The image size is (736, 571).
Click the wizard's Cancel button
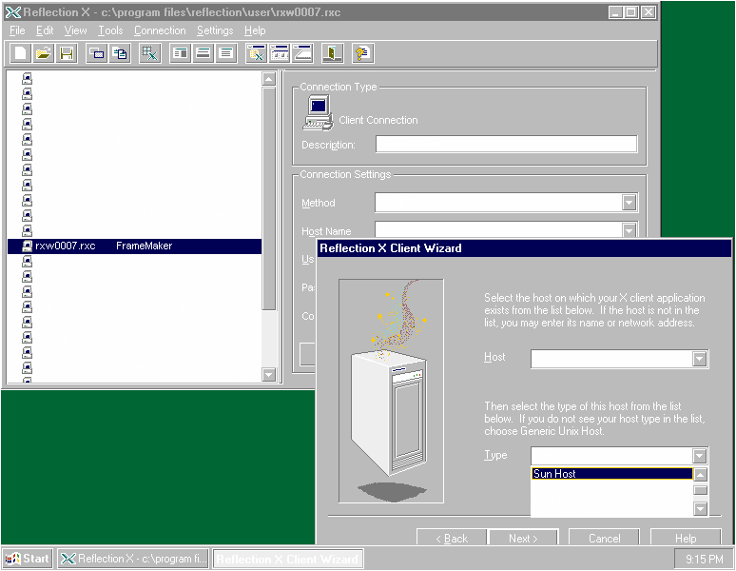(604, 538)
